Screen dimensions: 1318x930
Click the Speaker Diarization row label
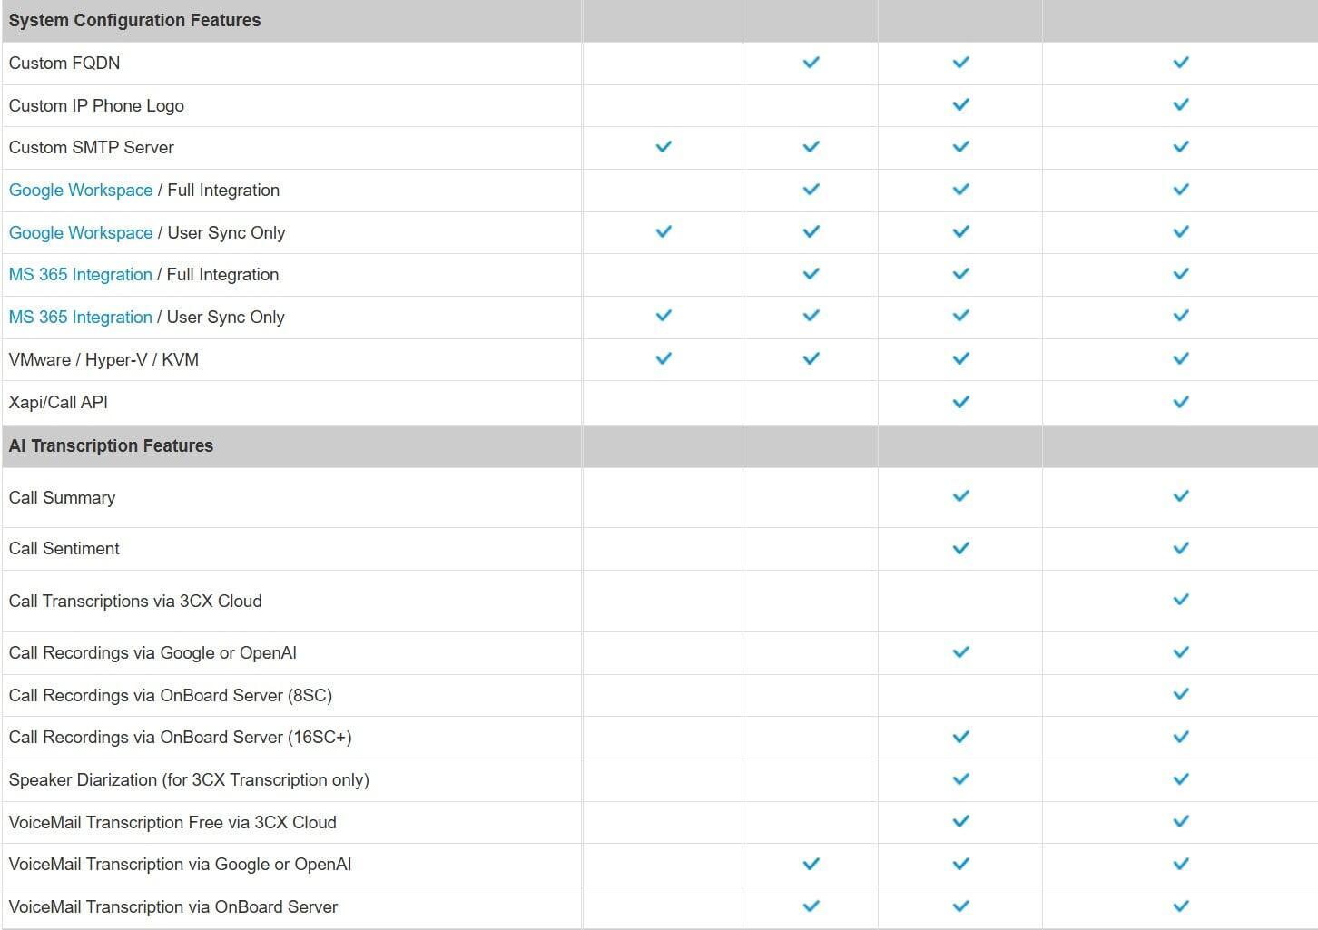click(x=189, y=780)
